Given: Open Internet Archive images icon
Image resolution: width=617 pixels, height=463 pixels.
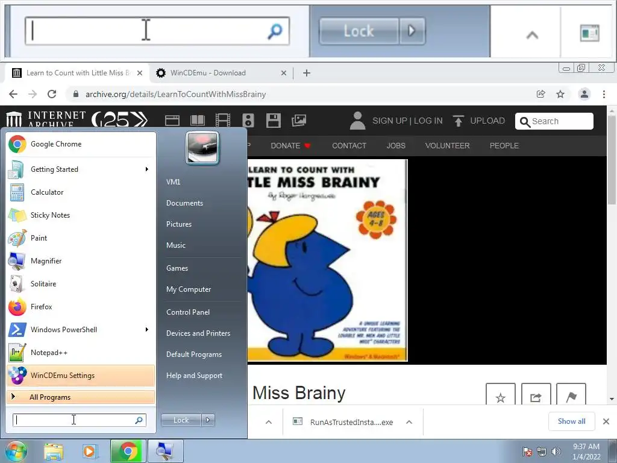Looking at the screenshot, I should [299, 121].
